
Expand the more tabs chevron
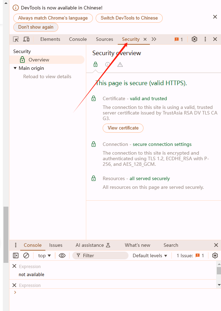pos(154,39)
